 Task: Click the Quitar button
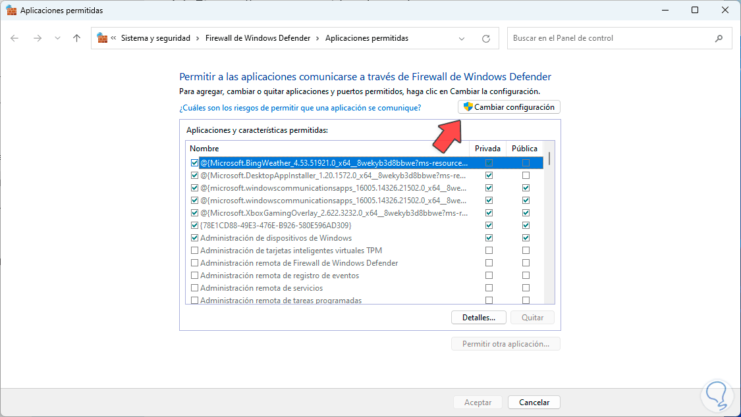point(533,318)
